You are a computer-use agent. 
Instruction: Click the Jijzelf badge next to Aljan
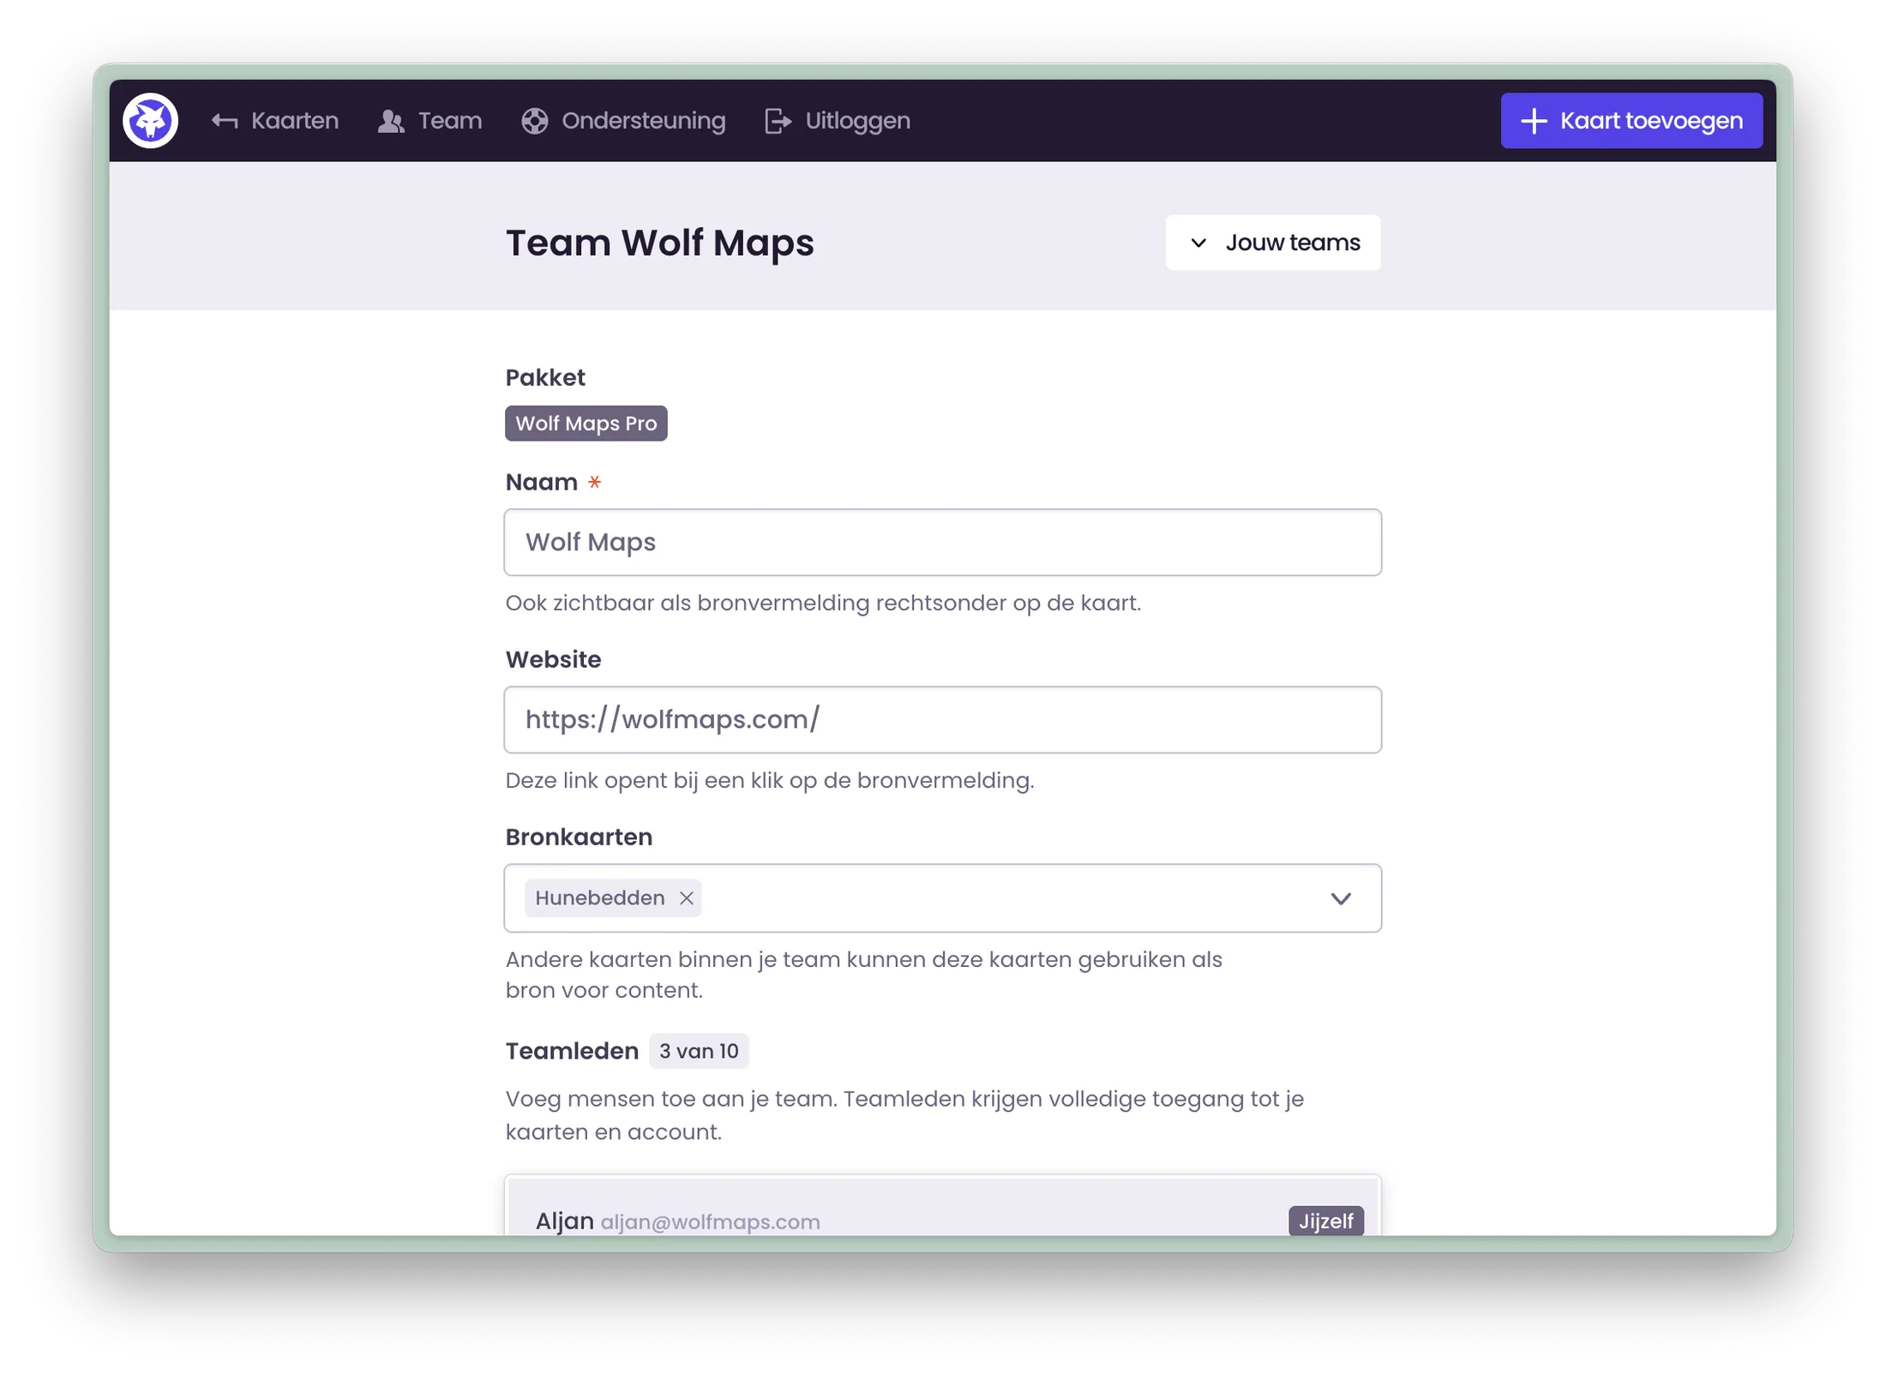(1325, 1221)
